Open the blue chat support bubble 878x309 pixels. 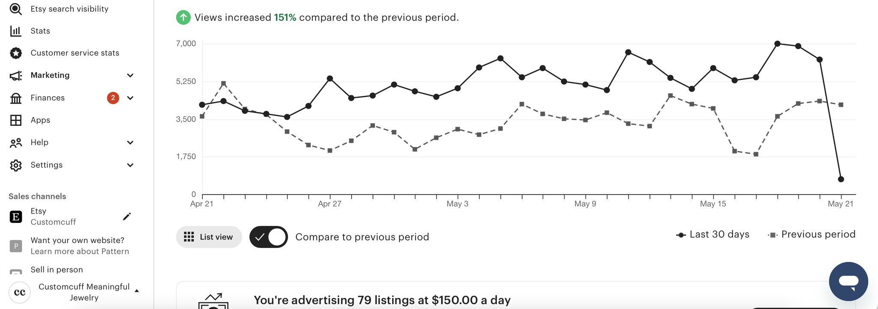(848, 281)
